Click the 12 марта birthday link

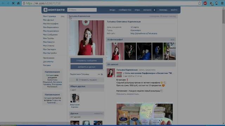(135, 27)
